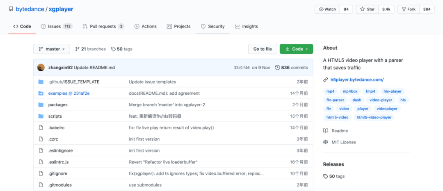Open the Update README.md commit message
The width and height of the screenshot is (443, 191).
(94, 68)
